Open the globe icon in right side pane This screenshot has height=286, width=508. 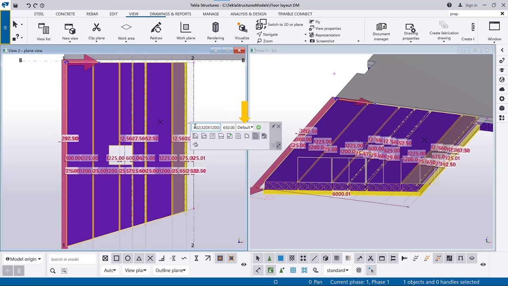tap(502, 79)
